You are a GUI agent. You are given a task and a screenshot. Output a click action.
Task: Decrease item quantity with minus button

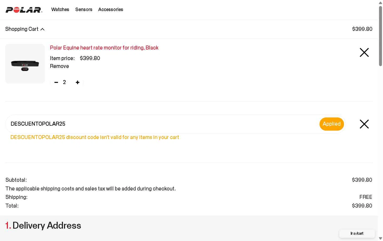[x=56, y=82]
